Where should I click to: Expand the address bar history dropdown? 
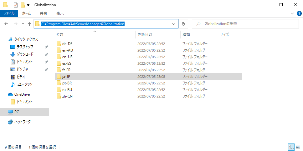[173, 24]
